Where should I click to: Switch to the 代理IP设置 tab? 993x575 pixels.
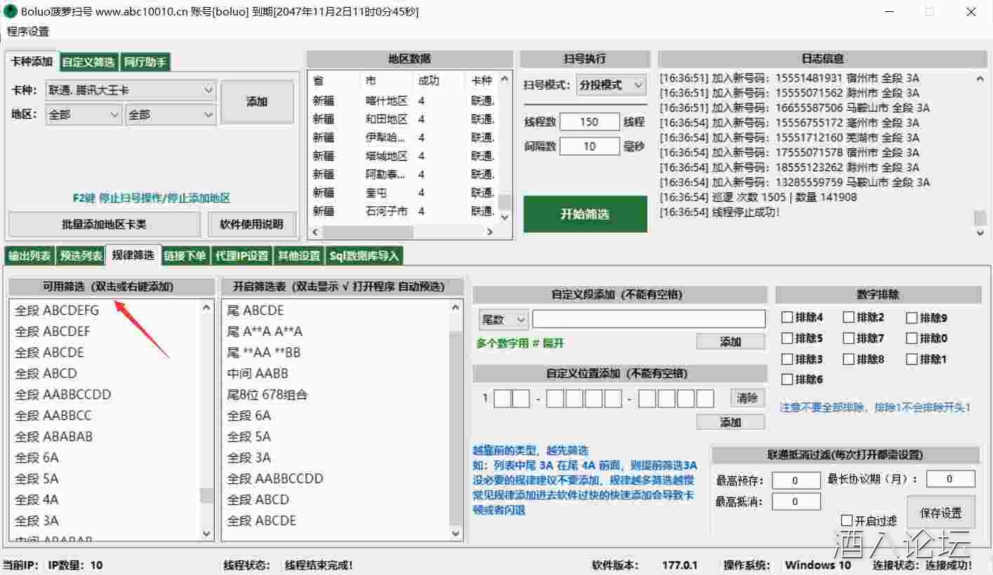click(x=241, y=256)
